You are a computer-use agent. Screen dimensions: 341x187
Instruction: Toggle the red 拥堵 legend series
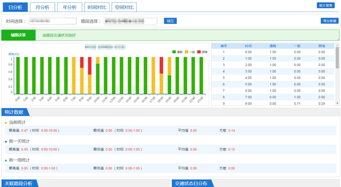click(202, 52)
